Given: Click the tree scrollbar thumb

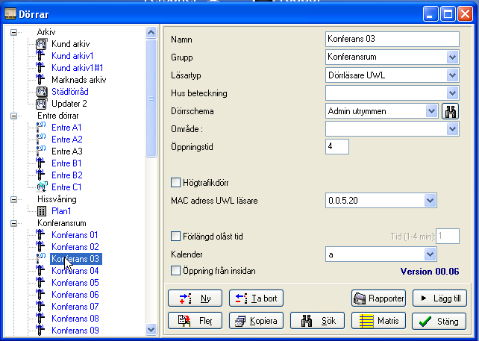Looking at the screenshot, I should [x=151, y=98].
